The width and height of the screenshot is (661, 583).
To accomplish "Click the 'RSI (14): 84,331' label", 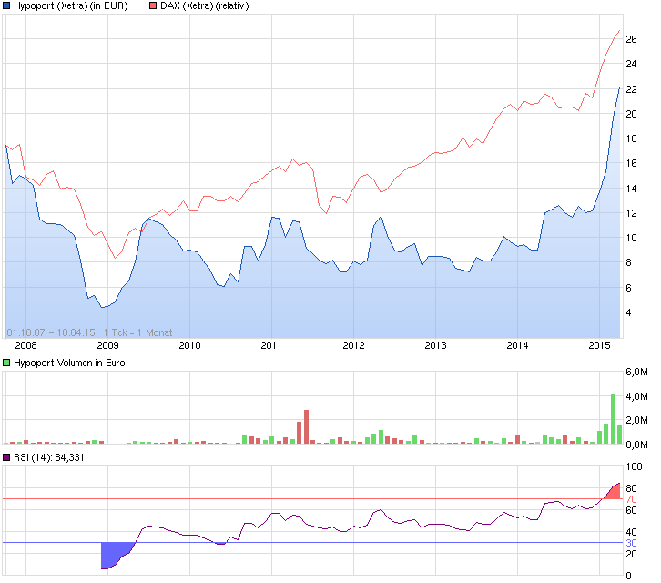I will [49, 457].
